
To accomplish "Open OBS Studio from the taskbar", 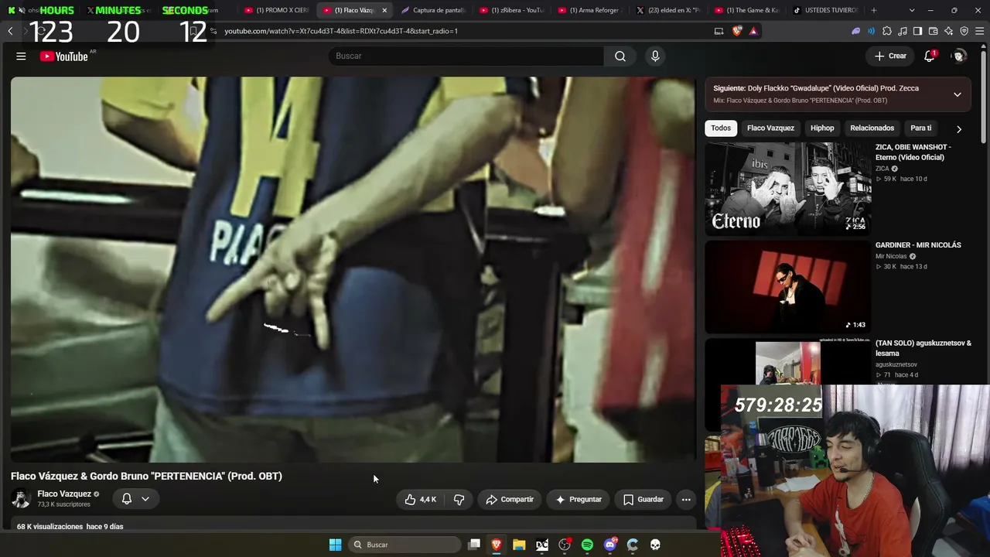I will tap(565, 545).
